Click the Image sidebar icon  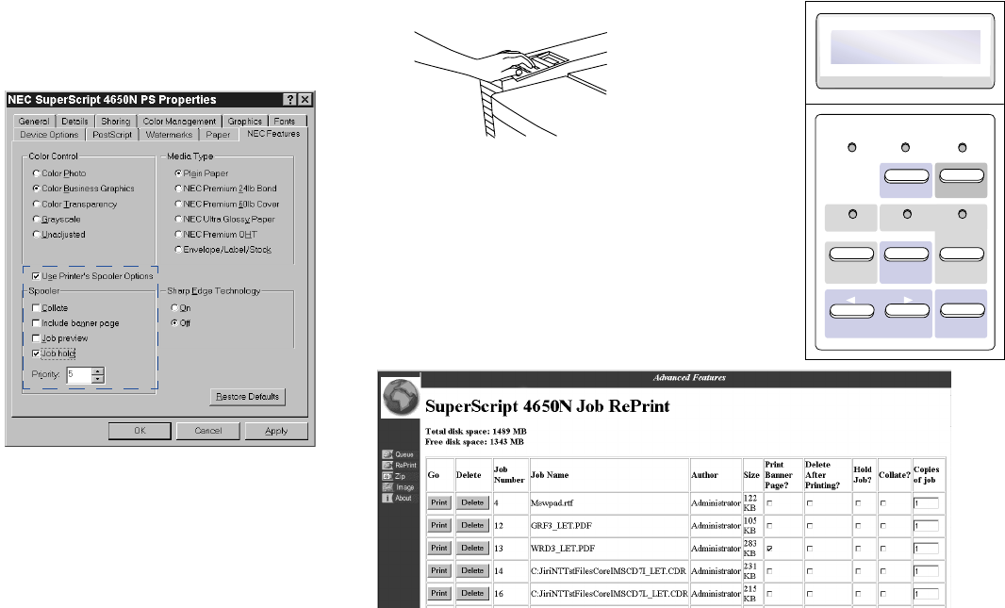(387, 487)
